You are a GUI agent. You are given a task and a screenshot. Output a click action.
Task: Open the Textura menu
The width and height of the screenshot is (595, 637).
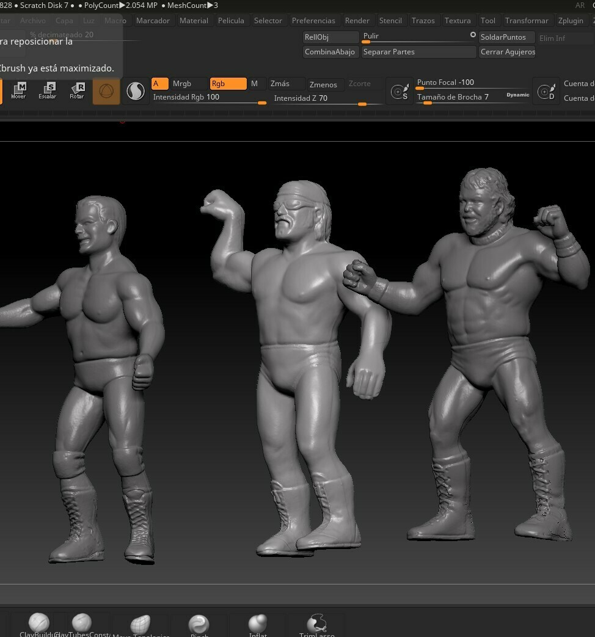pos(458,21)
